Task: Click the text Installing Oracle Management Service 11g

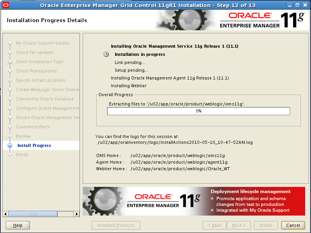Action: [x=175, y=46]
